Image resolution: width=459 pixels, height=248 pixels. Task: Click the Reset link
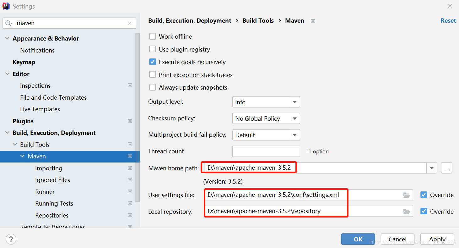pos(448,20)
